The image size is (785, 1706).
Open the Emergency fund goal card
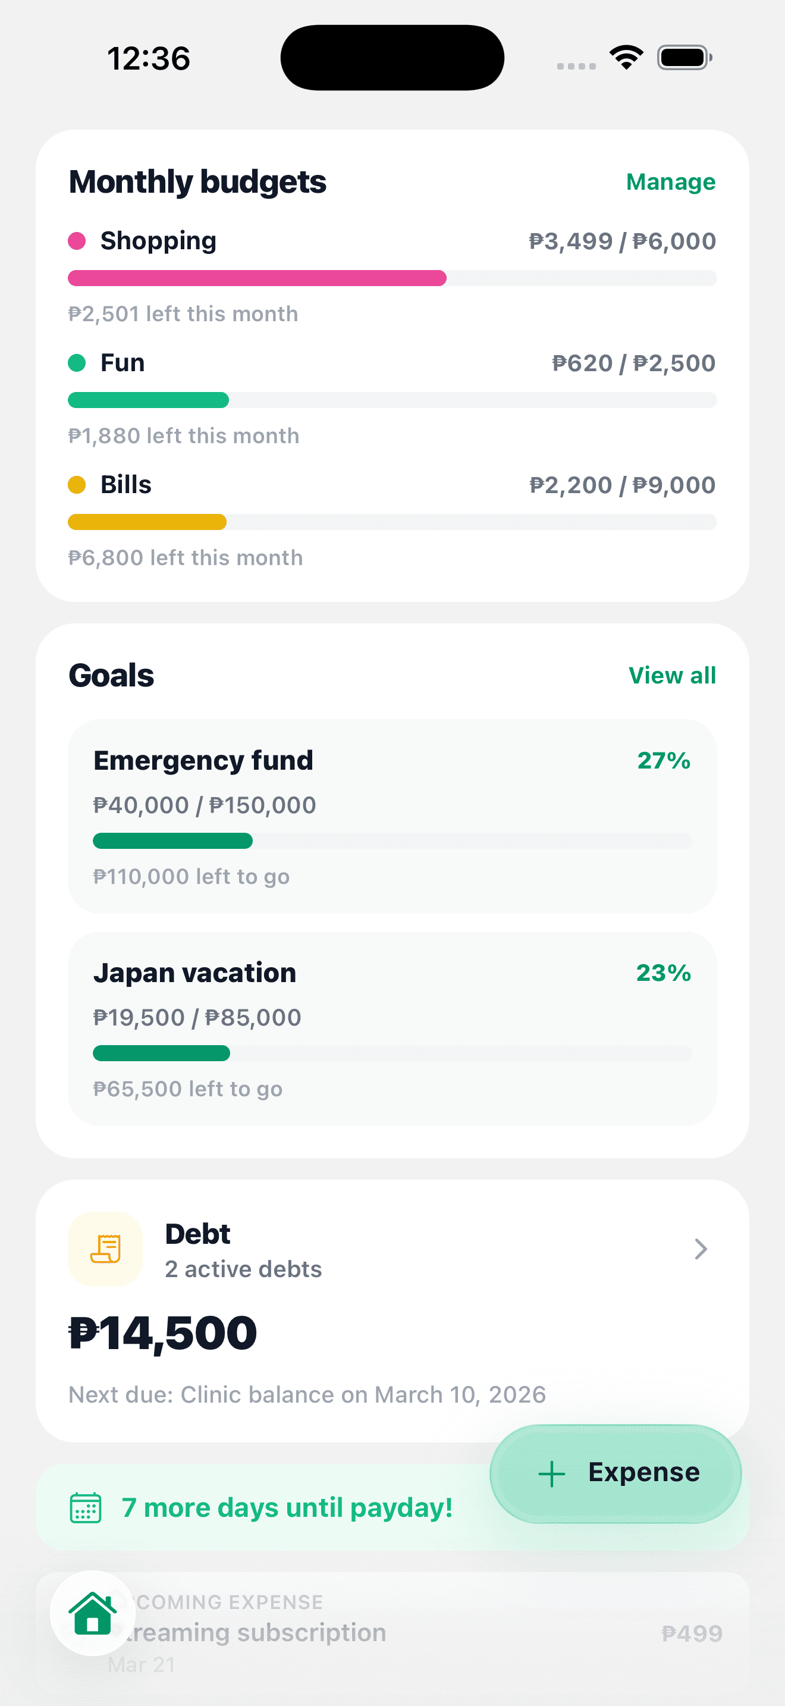[392, 816]
